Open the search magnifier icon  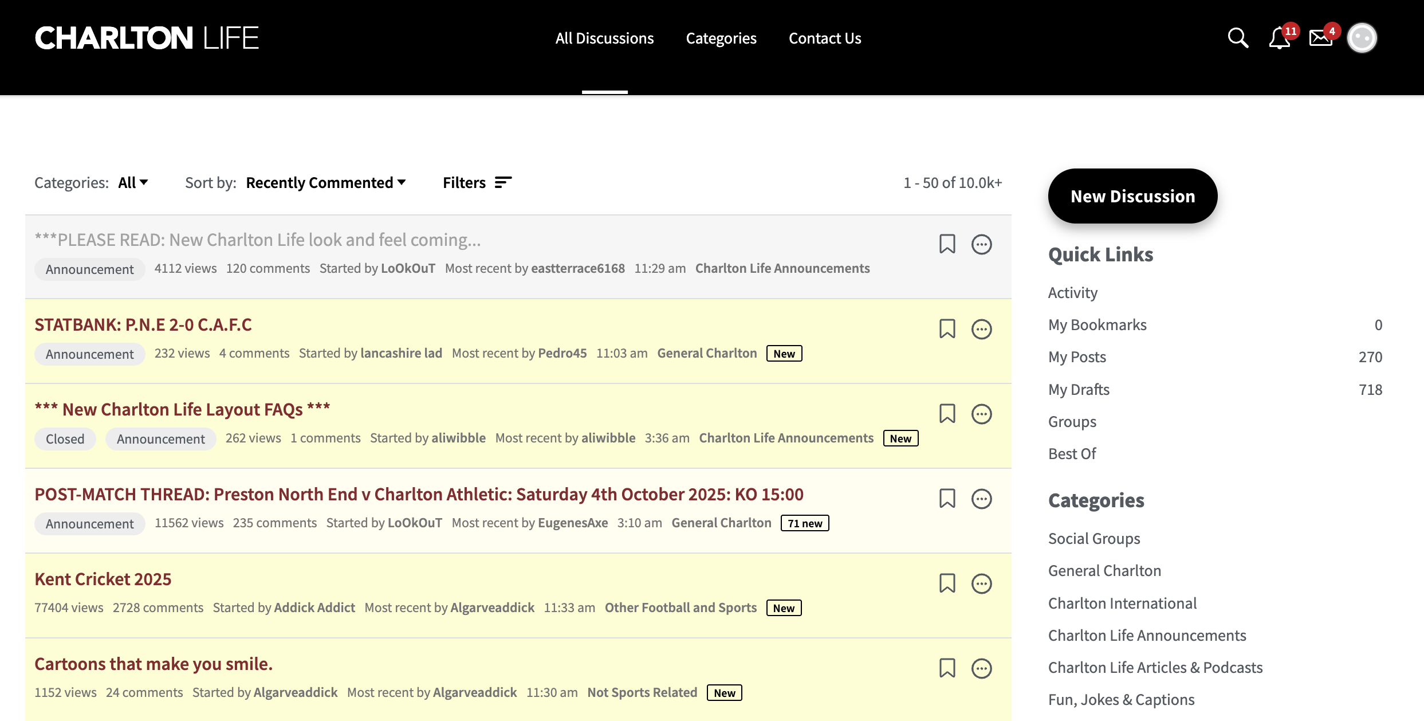tap(1238, 38)
